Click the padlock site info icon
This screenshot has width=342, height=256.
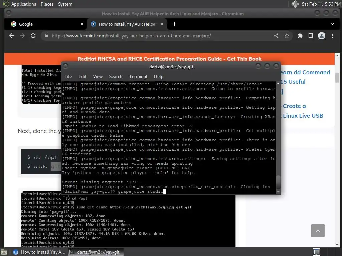46,36
